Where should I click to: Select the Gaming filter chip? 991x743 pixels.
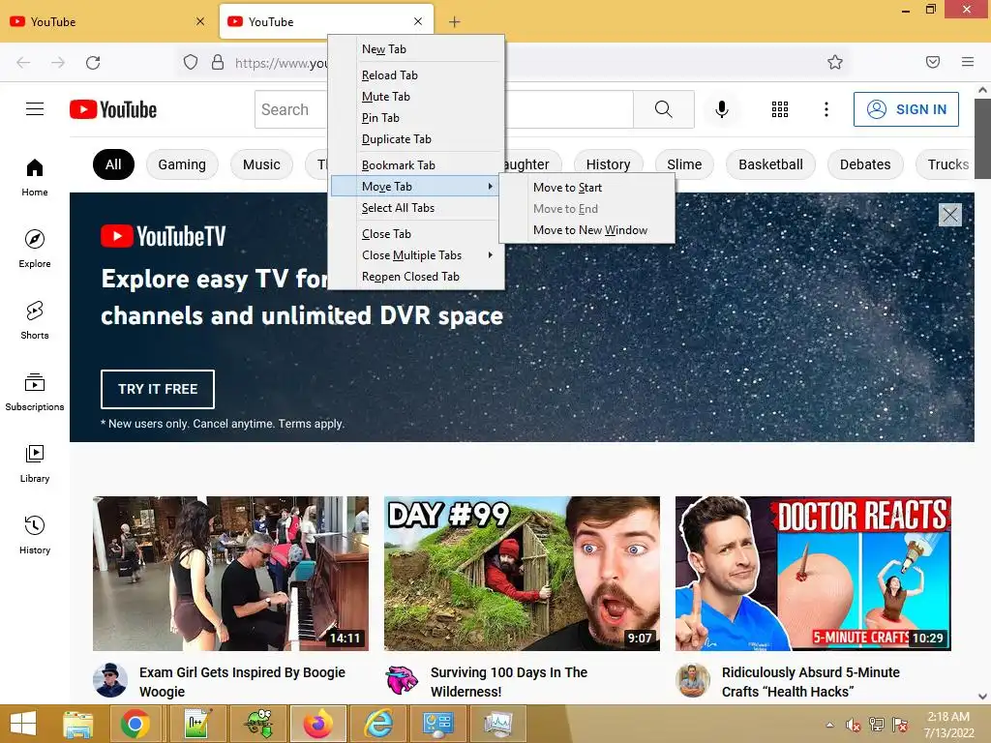tap(182, 164)
